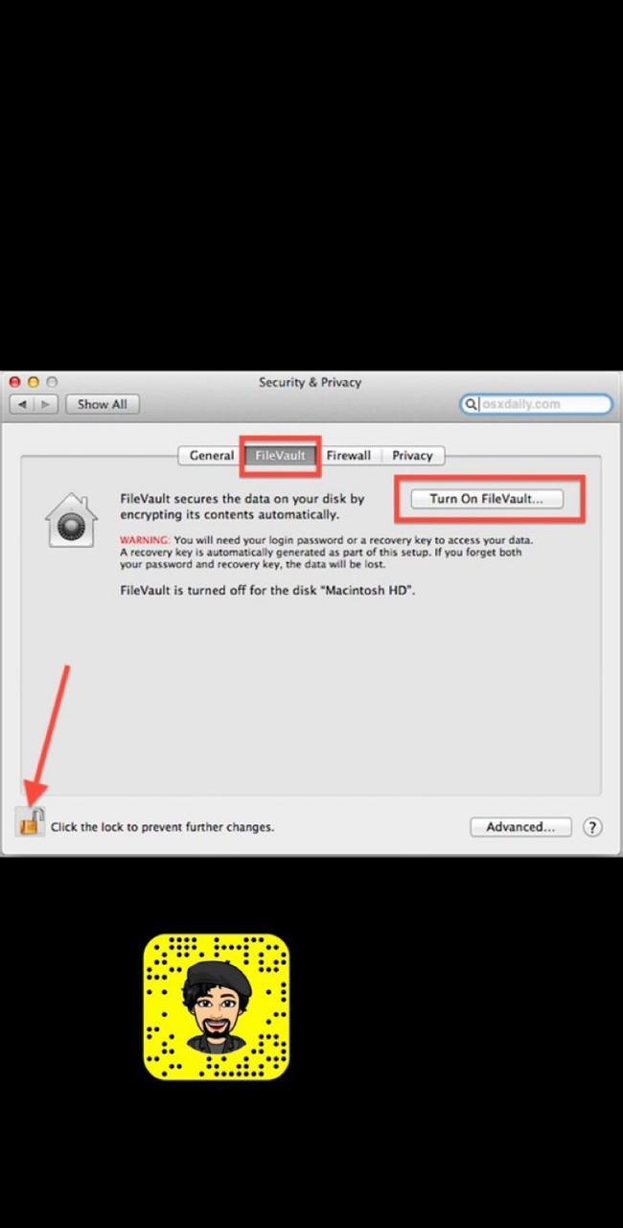Minimize window with the yellow button
This screenshot has height=1228, width=623.
34,382
